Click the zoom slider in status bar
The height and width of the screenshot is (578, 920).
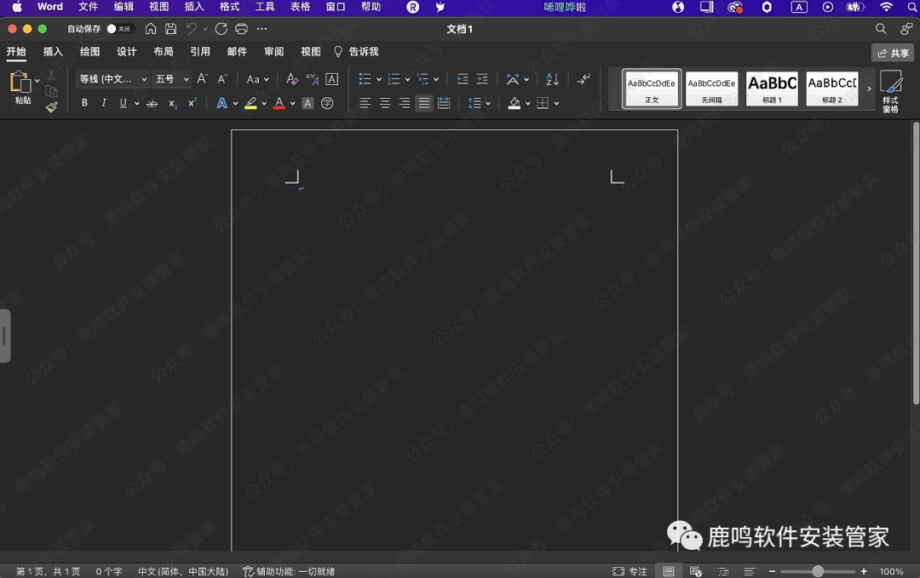click(x=817, y=571)
